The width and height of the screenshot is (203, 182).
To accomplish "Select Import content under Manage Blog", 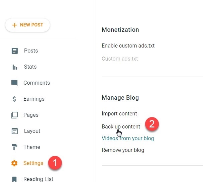I will pyautogui.click(x=119, y=114).
